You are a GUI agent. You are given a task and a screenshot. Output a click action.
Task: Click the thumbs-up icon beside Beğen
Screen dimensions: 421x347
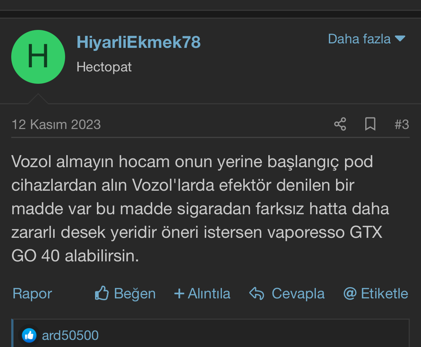pos(102,293)
